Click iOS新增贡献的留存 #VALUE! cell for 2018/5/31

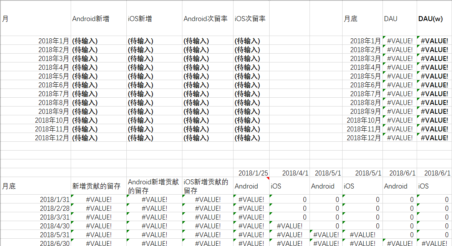pos(207,235)
